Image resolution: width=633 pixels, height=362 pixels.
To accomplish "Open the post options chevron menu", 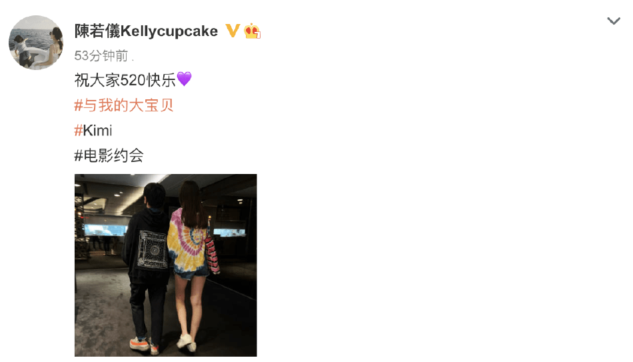I will pyautogui.click(x=613, y=21).
